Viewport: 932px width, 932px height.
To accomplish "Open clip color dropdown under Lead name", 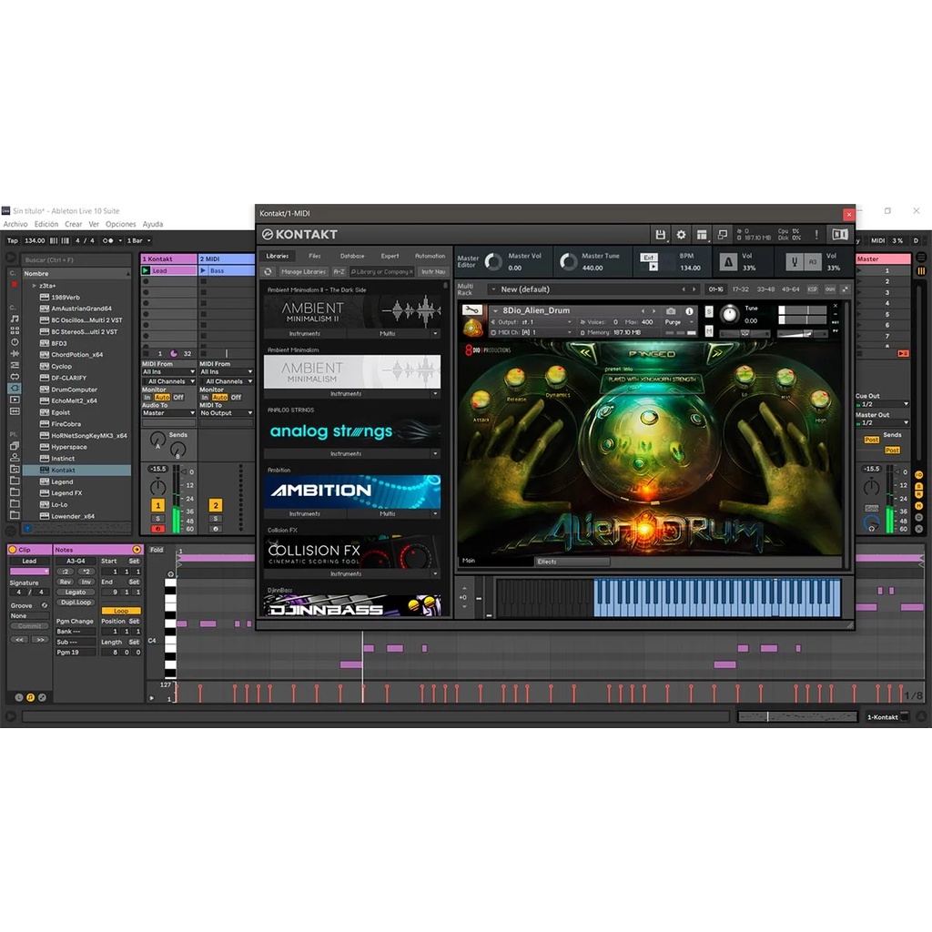I will point(29,572).
